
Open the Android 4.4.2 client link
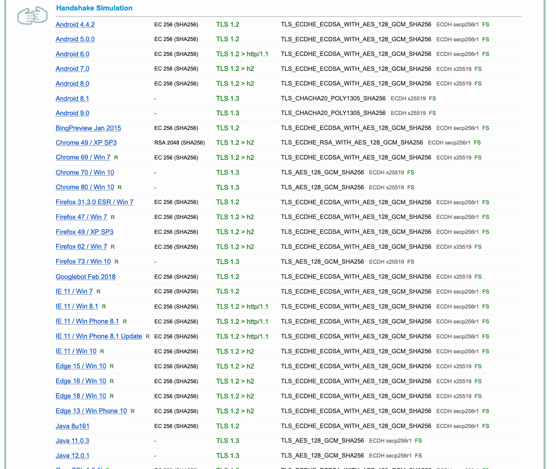[75, 24]
